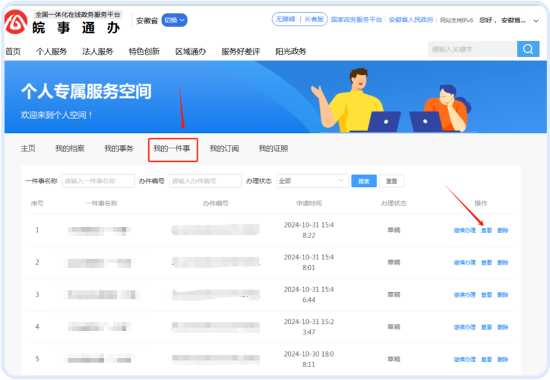Click the blue search magnifier icon

coord(527,49)
